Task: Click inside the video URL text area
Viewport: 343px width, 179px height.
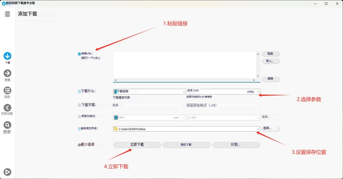Action: tap(185, 65)
